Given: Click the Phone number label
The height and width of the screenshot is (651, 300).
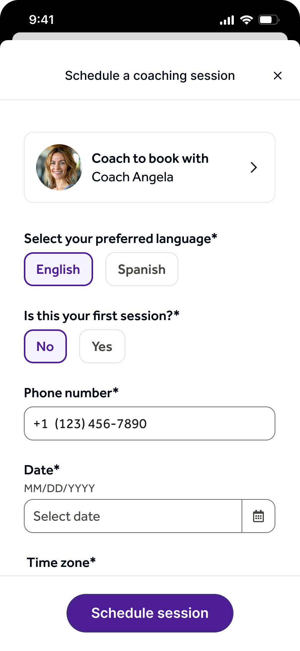Looking at the screenshot, I should 71,393.
